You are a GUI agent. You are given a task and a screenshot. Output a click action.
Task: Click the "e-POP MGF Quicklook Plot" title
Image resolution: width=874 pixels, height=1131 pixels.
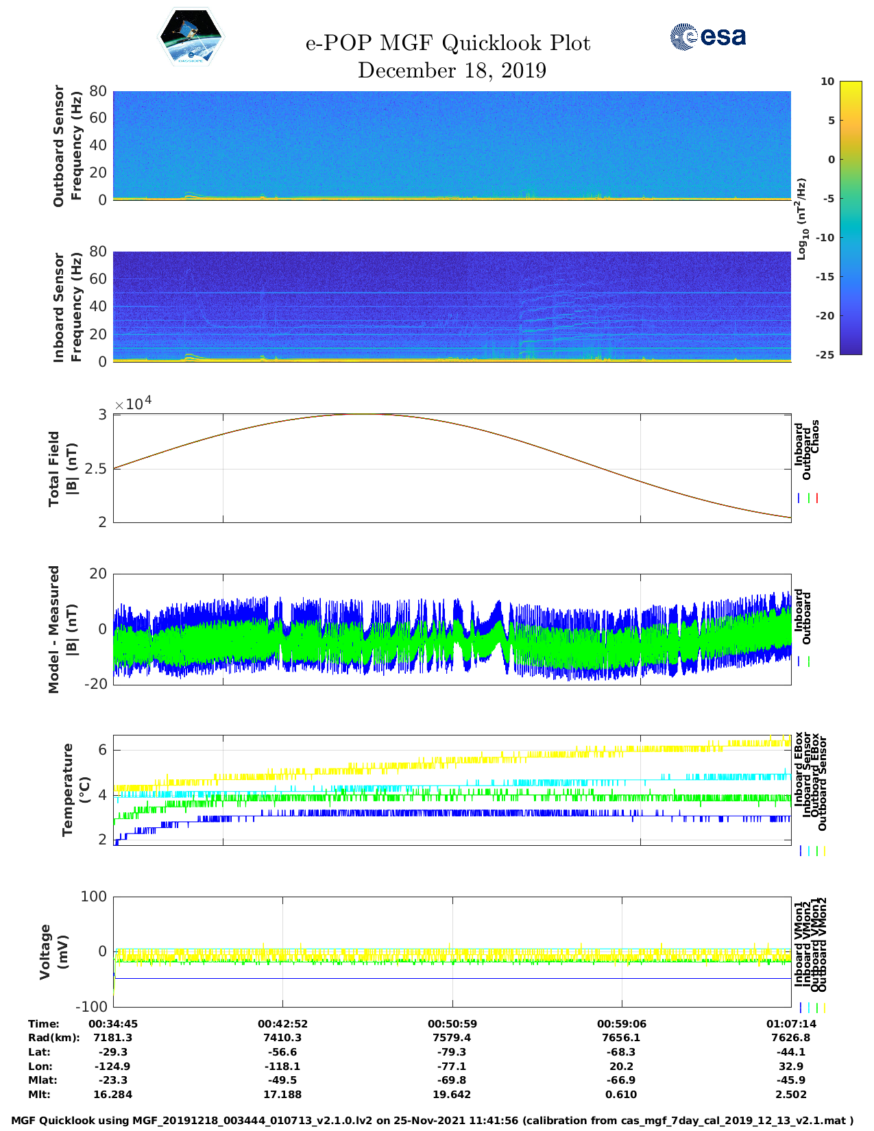click(x=448, y=43)
